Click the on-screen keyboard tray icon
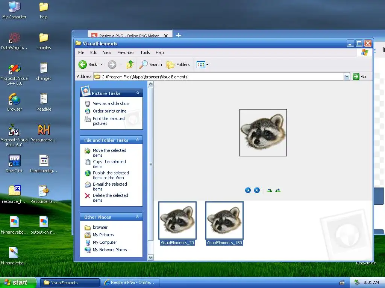Image resolution: width=385 pixels, height=288 pixels. pyautogui.click(x=342, y=283)
